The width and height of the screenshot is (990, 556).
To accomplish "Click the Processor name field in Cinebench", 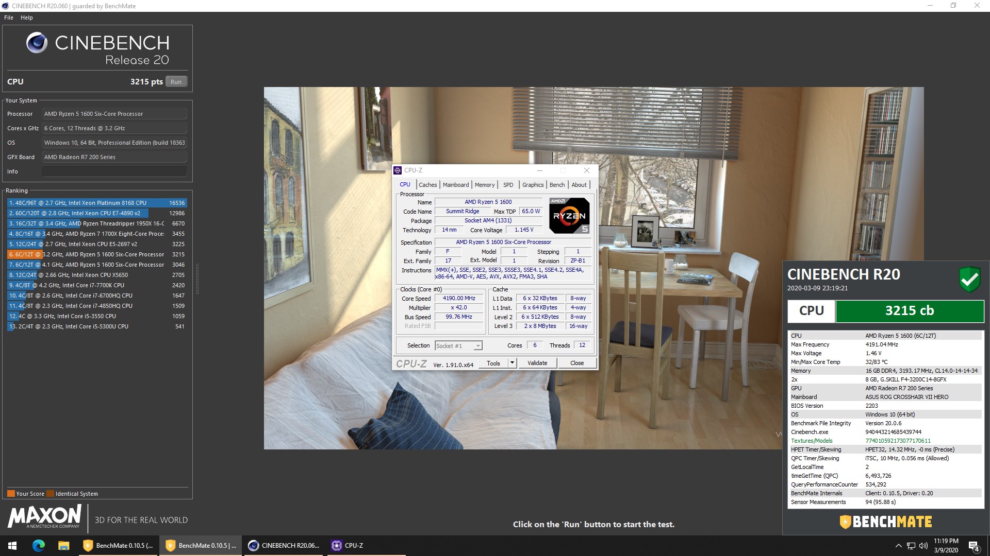I will tap(114, 114).
